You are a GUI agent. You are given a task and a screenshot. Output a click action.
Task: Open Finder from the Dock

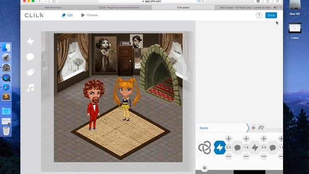(6, 48)
